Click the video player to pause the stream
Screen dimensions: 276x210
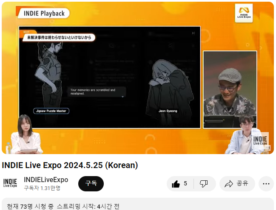point(138,78)
